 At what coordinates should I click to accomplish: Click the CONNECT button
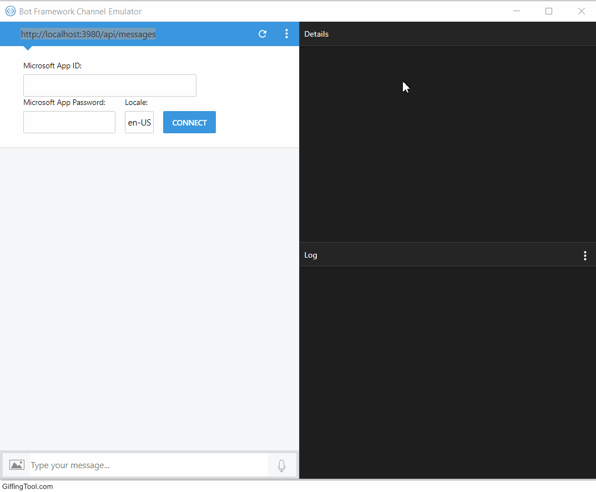point(189,122)
